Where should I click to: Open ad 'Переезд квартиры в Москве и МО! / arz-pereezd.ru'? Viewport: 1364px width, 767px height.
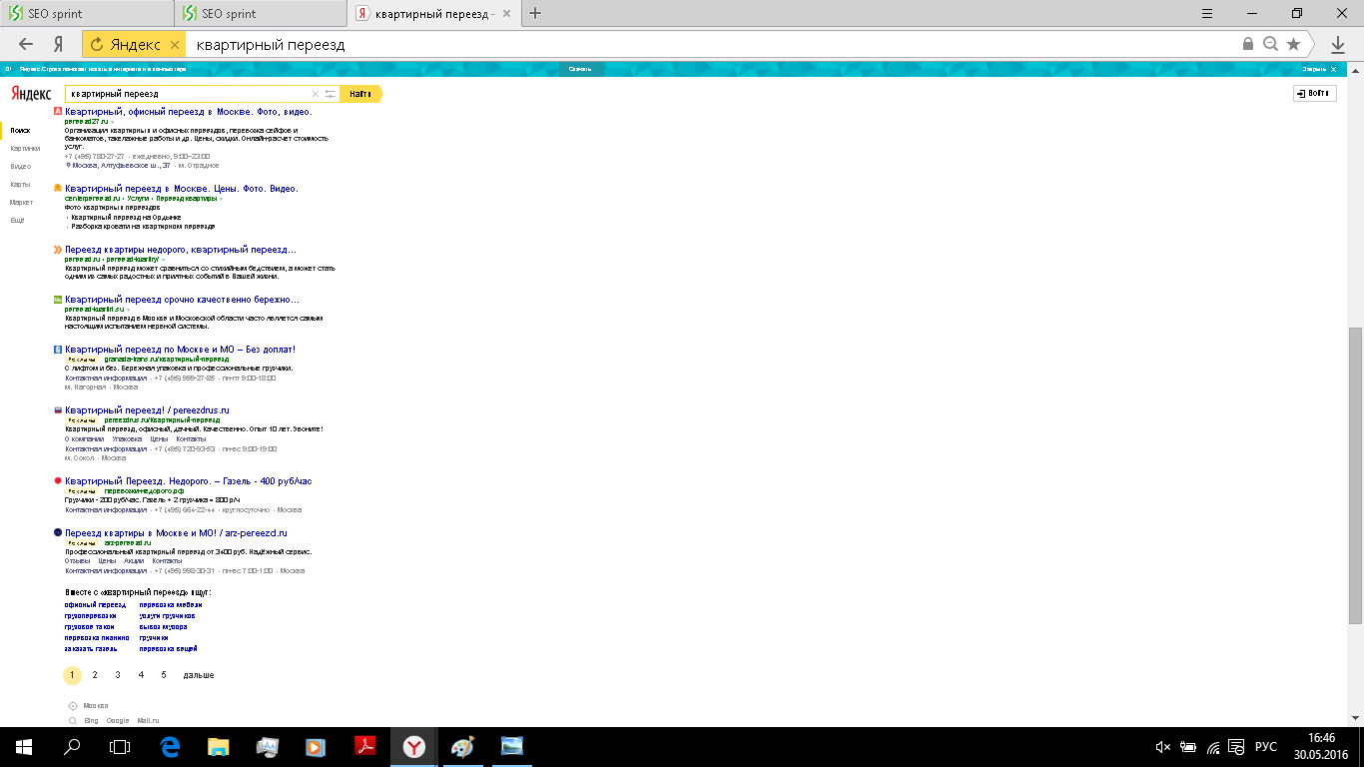point(176,533)
